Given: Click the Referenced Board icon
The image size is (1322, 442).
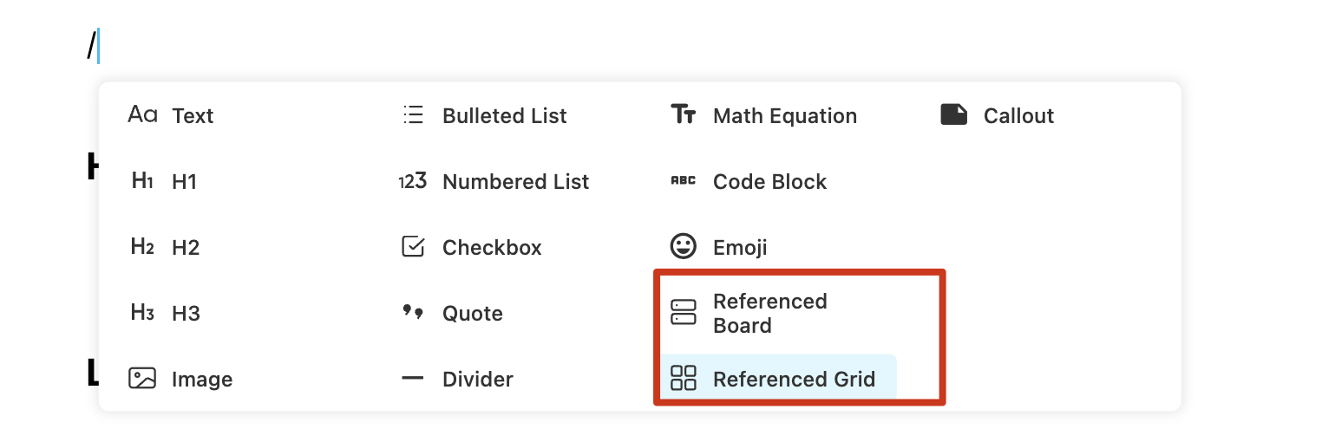Looking at the screenshot, I should [x=684, y=312].
